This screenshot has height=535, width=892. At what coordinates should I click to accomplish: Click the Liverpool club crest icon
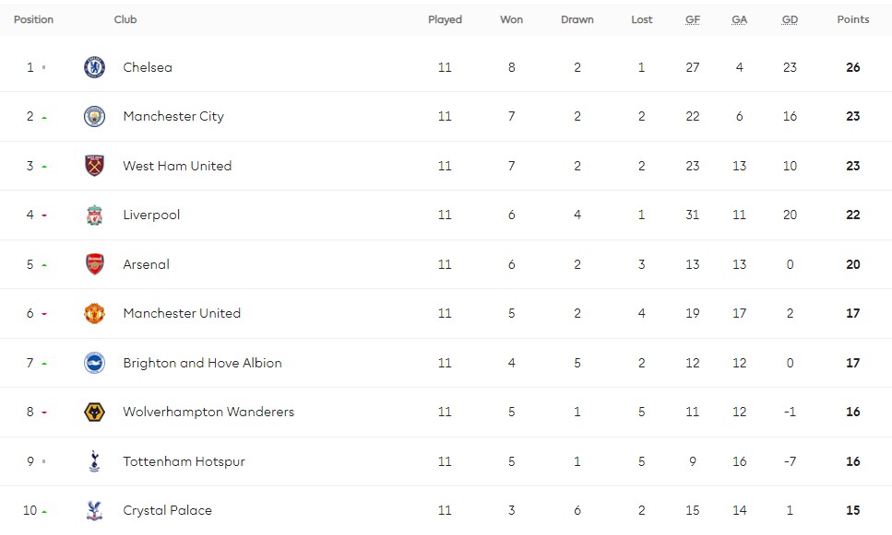[x=94, y=215]
